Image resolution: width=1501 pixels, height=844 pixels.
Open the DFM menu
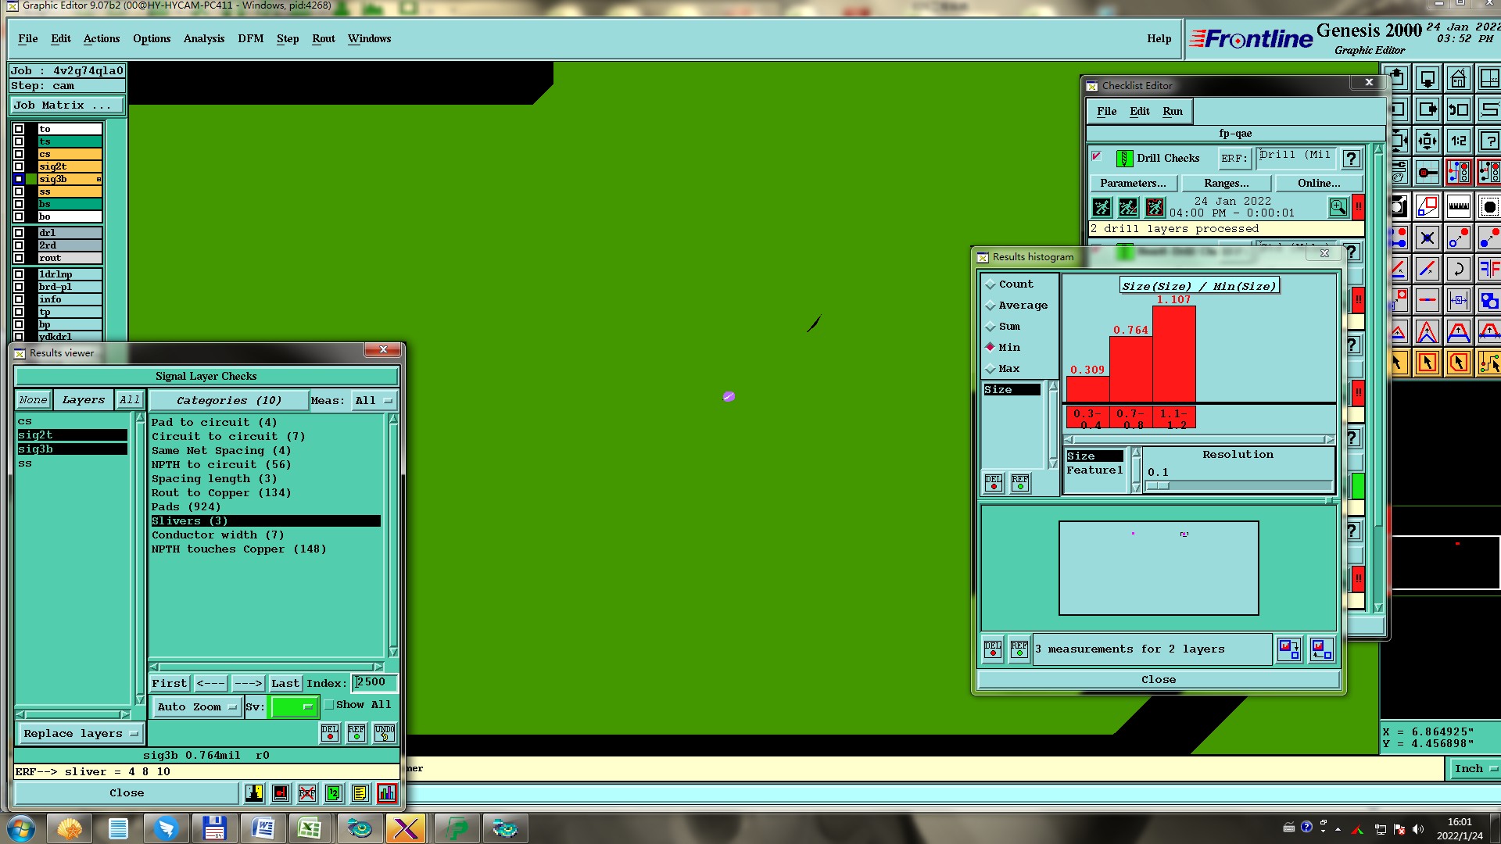[250, 38]
